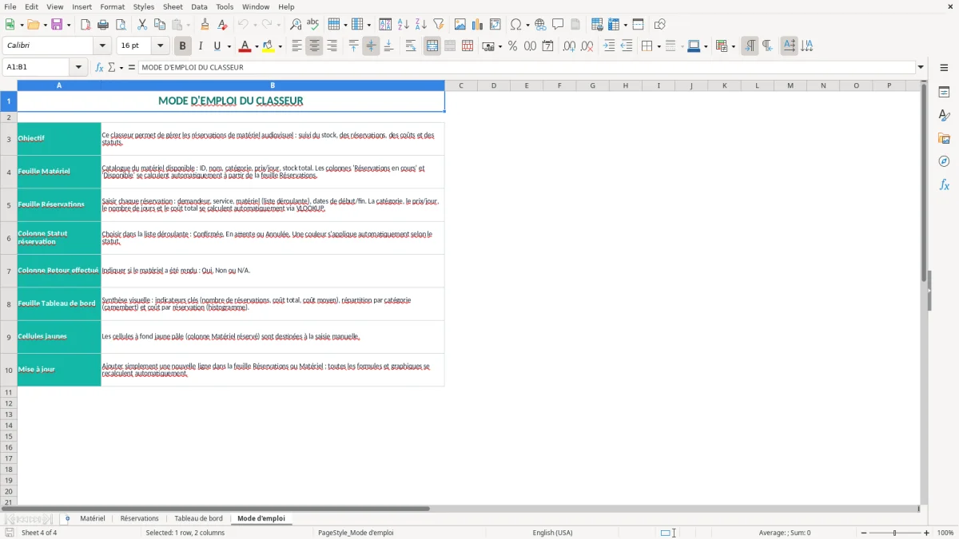Click the Save document icon
Screen dimensions: 959x539
point(57,25)
